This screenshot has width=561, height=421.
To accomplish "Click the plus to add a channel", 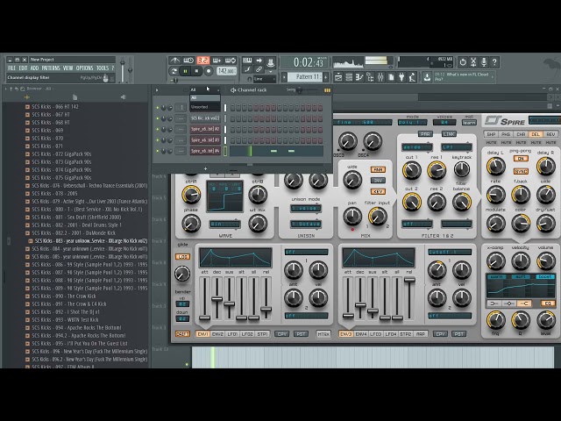I will tap(205, 168).
